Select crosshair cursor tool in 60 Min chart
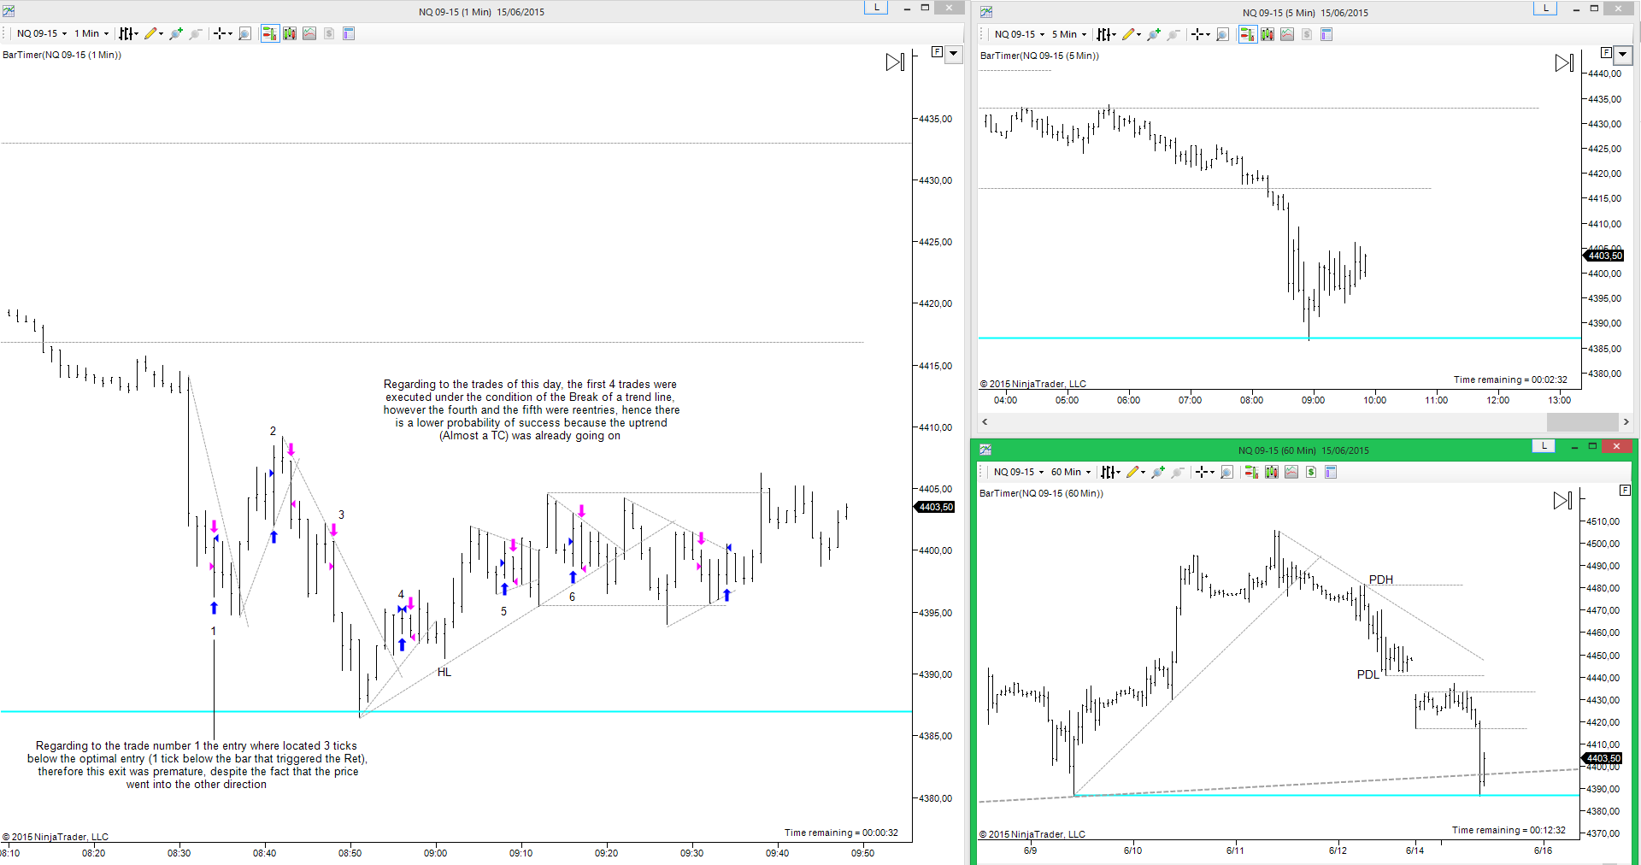This screenshot has height=865, width=1641. (x=1204, y=472)
